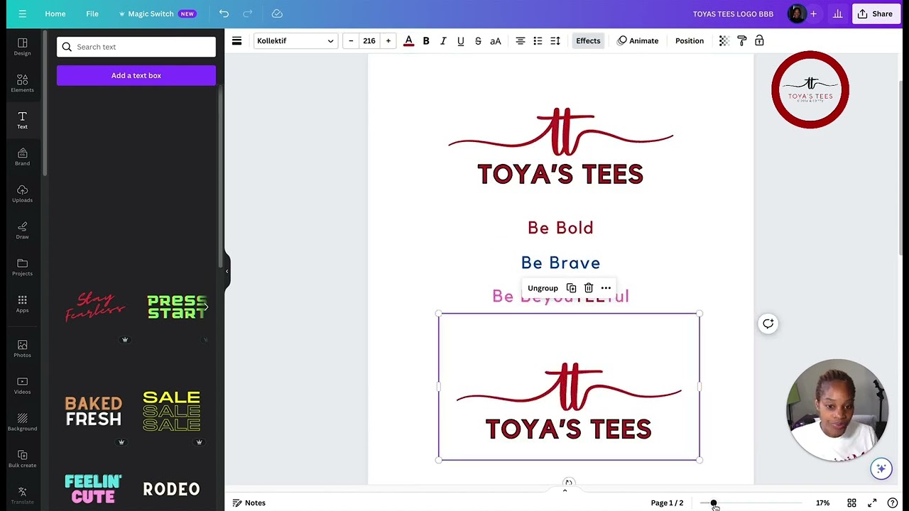
Task: Click the rotate/refresh comment icon beside the page
Action: point(768,324)
